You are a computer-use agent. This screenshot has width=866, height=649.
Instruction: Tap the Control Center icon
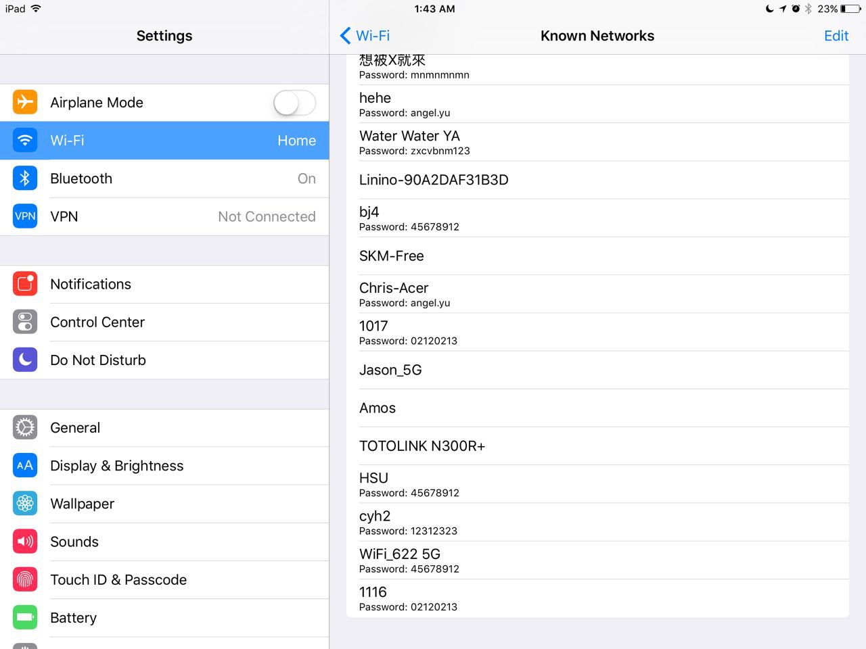coord(25,322)
